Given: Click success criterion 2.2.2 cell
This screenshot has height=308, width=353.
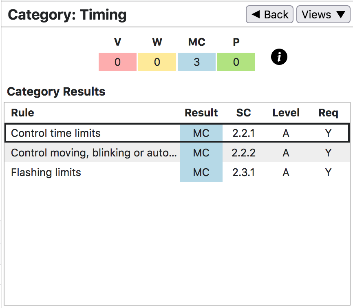Looking at the screenshot, I should point(243,153).
